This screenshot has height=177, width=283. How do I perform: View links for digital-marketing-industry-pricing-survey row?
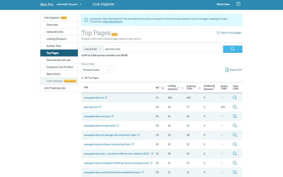click(235, 163)
